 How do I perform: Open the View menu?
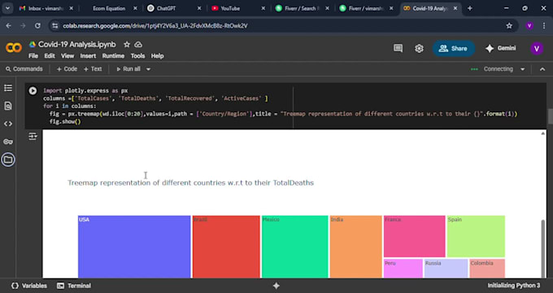tap(67, 56)
